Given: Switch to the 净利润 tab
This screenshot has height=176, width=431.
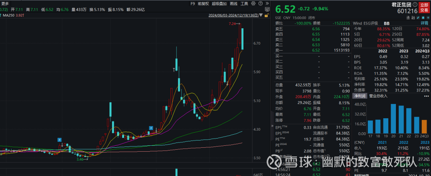Looking at the screenshot, I should [360, 96].
